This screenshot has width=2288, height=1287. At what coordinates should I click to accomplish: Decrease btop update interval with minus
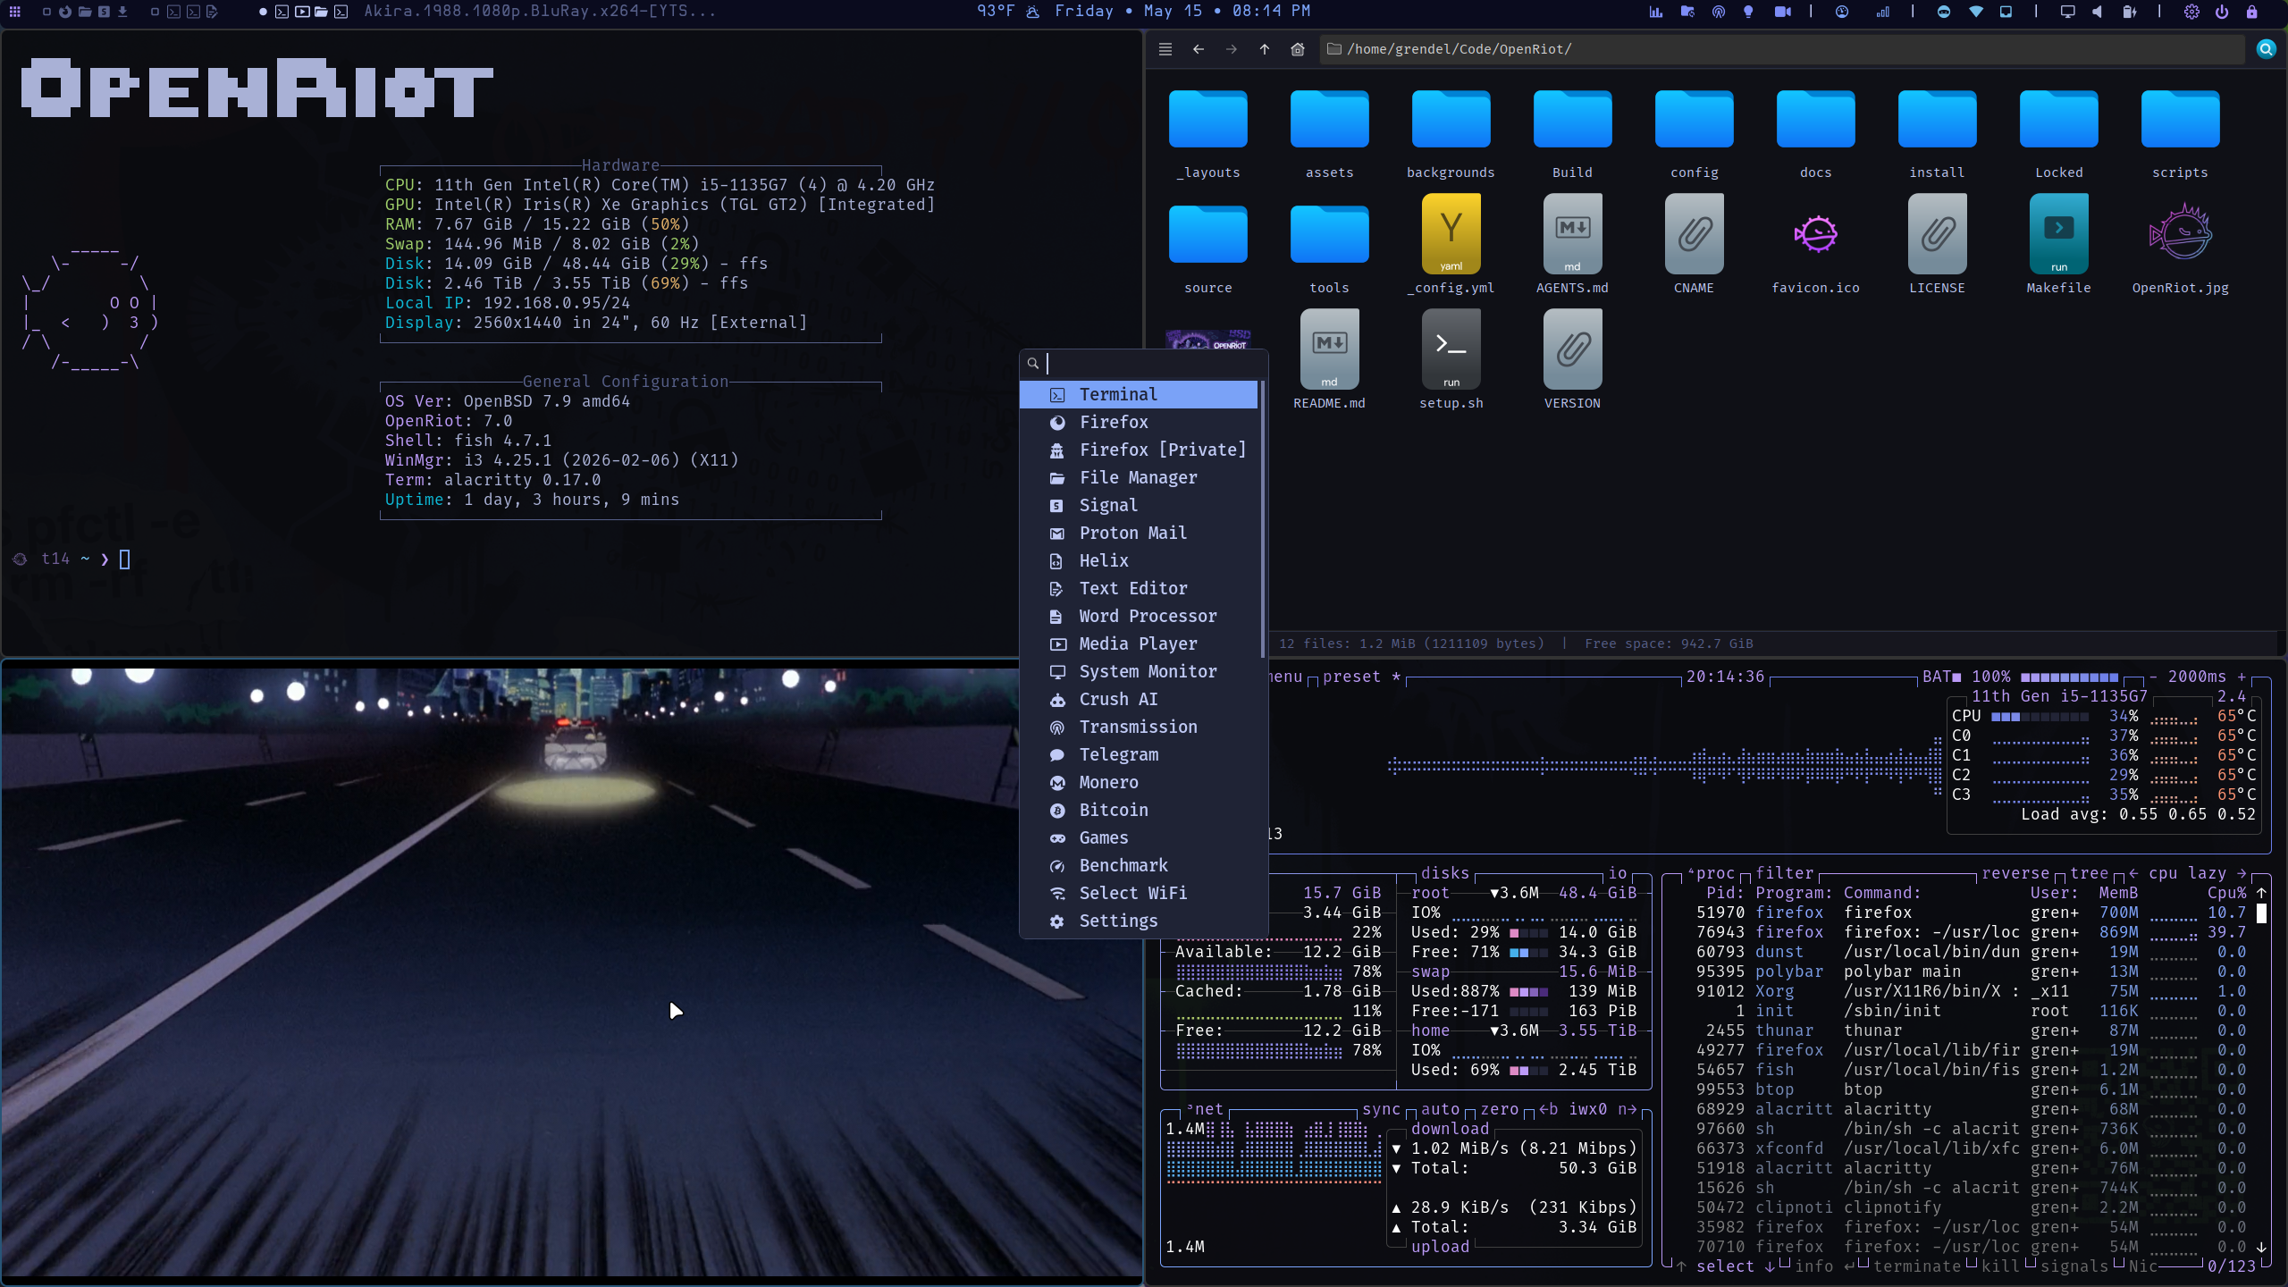click(x=2152, y=677)
